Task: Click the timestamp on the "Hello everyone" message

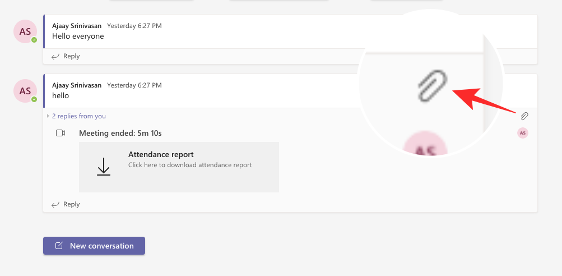Action: point(134,26)
